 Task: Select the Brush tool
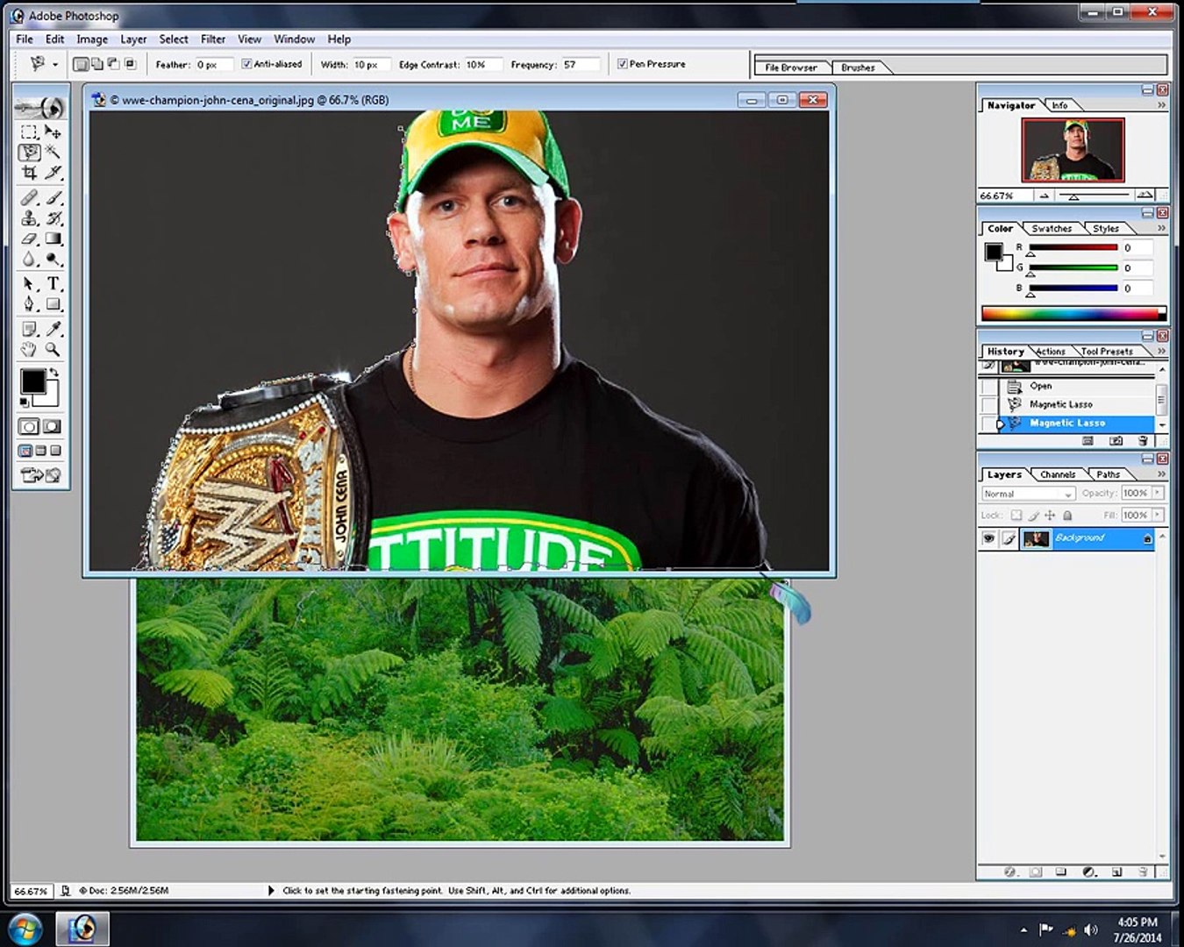coord(53,198)
